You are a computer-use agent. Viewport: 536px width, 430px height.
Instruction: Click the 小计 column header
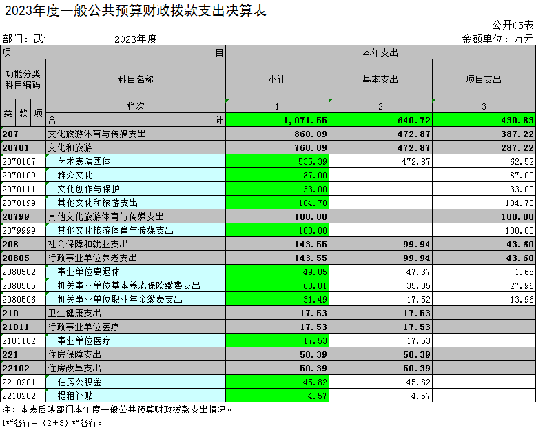pos(277,79)
